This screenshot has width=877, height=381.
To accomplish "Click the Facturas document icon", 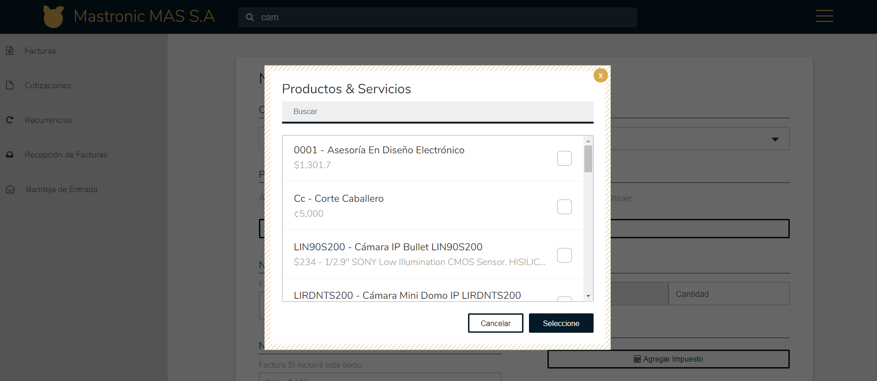I will click(10, 51).
